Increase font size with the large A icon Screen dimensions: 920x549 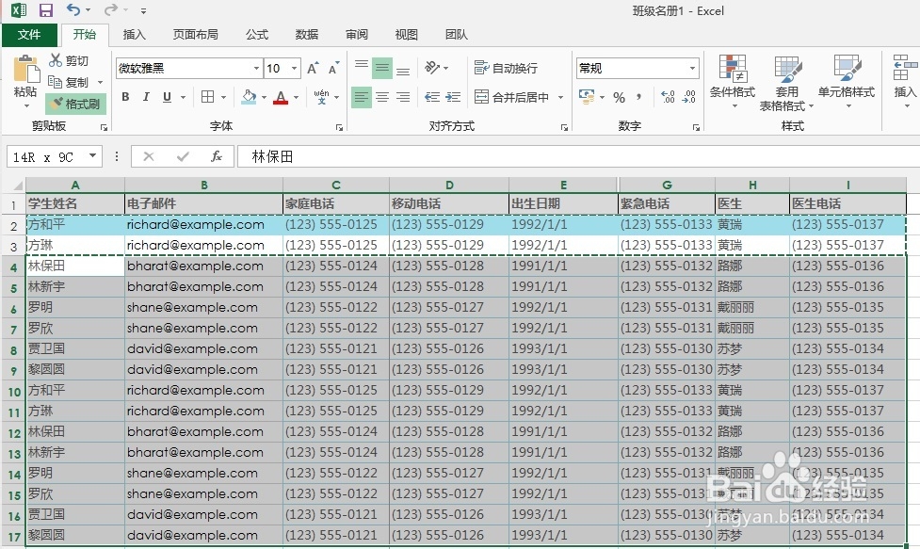point(313,69)
